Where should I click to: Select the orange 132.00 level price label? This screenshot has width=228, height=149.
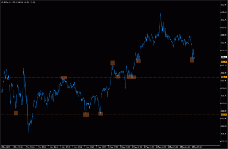224,77
